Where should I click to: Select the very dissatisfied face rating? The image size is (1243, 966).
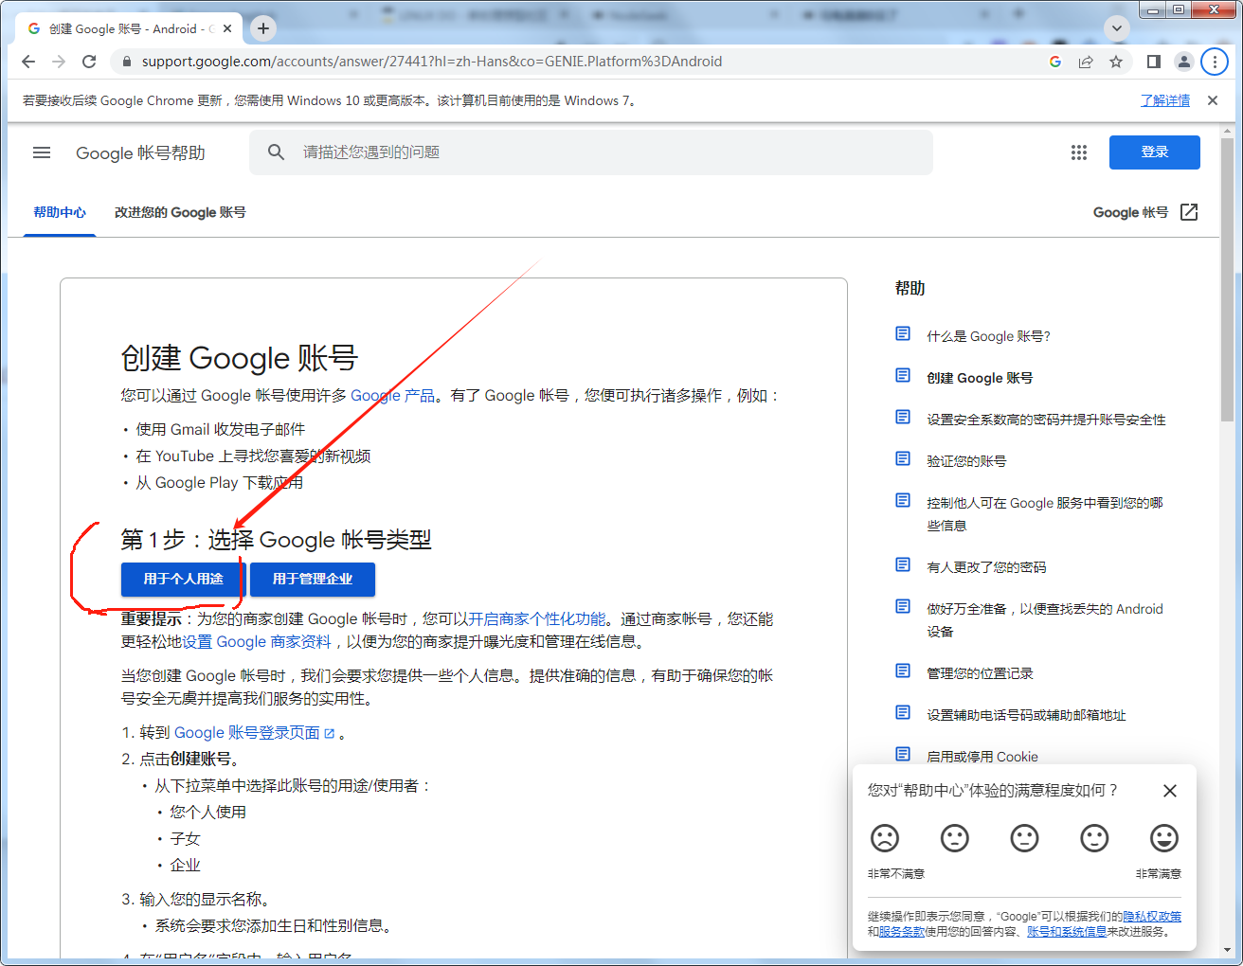[884, 838]
